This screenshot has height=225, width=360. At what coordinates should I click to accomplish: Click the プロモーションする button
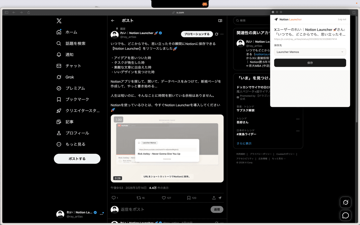point(197,34)
